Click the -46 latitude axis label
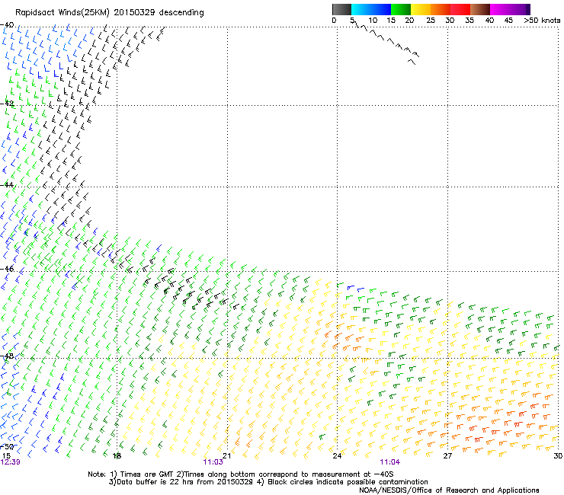 [7, 269]
